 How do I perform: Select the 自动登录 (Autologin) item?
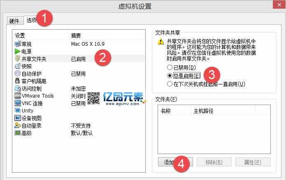tap(31, 126)
